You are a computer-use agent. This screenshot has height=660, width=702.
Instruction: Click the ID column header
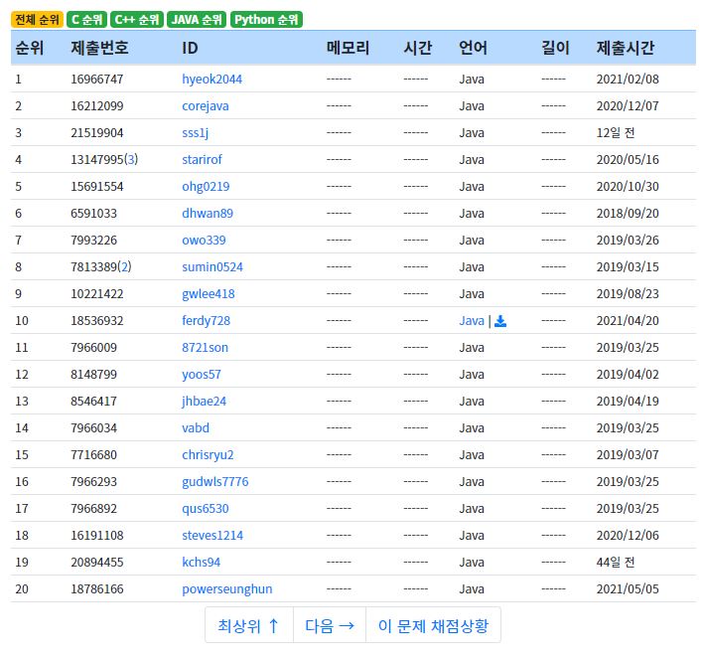190,48
